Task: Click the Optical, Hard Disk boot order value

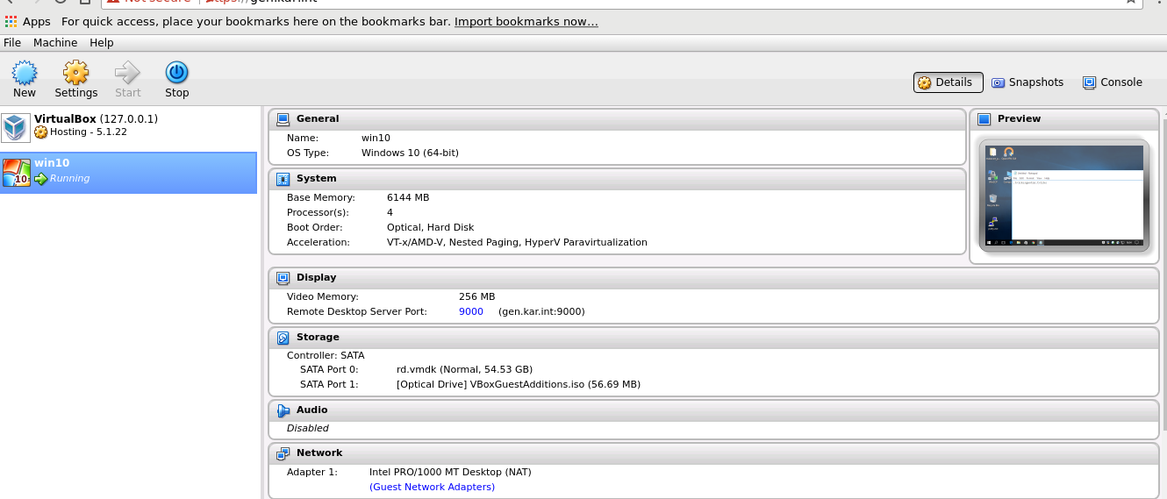Action: point(431,228)
